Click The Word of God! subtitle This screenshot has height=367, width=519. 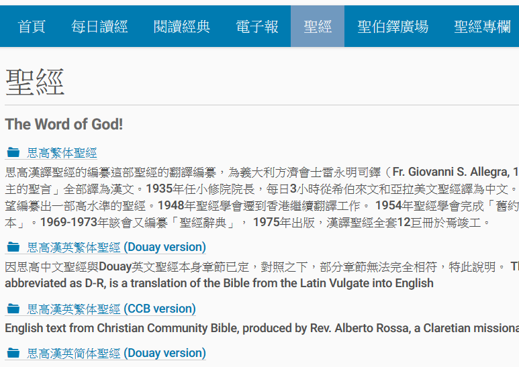[x=64, y=124]
